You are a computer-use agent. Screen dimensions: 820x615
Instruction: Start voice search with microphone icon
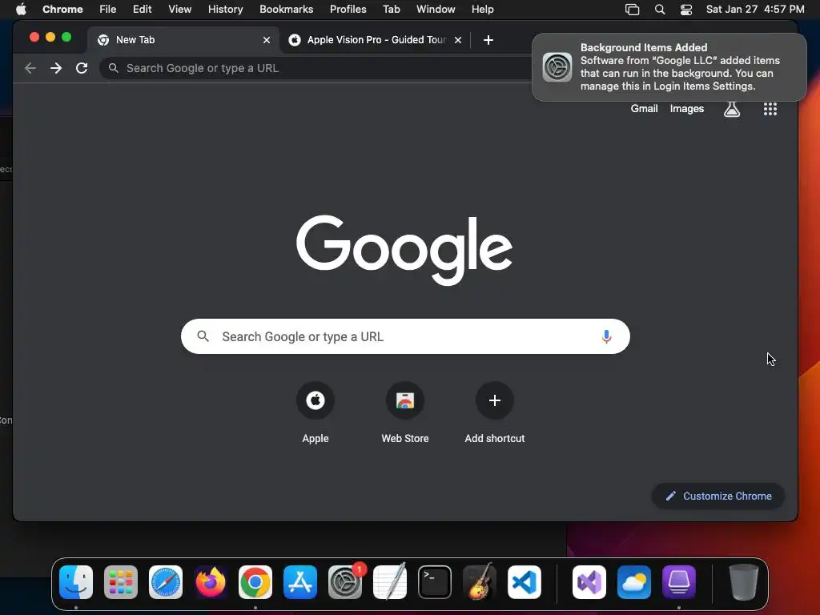click(607, 336)
